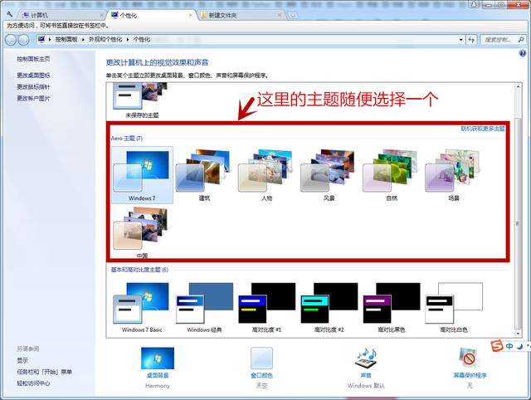Select the 中国 theme
The image size is (531, 400).
pos(142,232)
